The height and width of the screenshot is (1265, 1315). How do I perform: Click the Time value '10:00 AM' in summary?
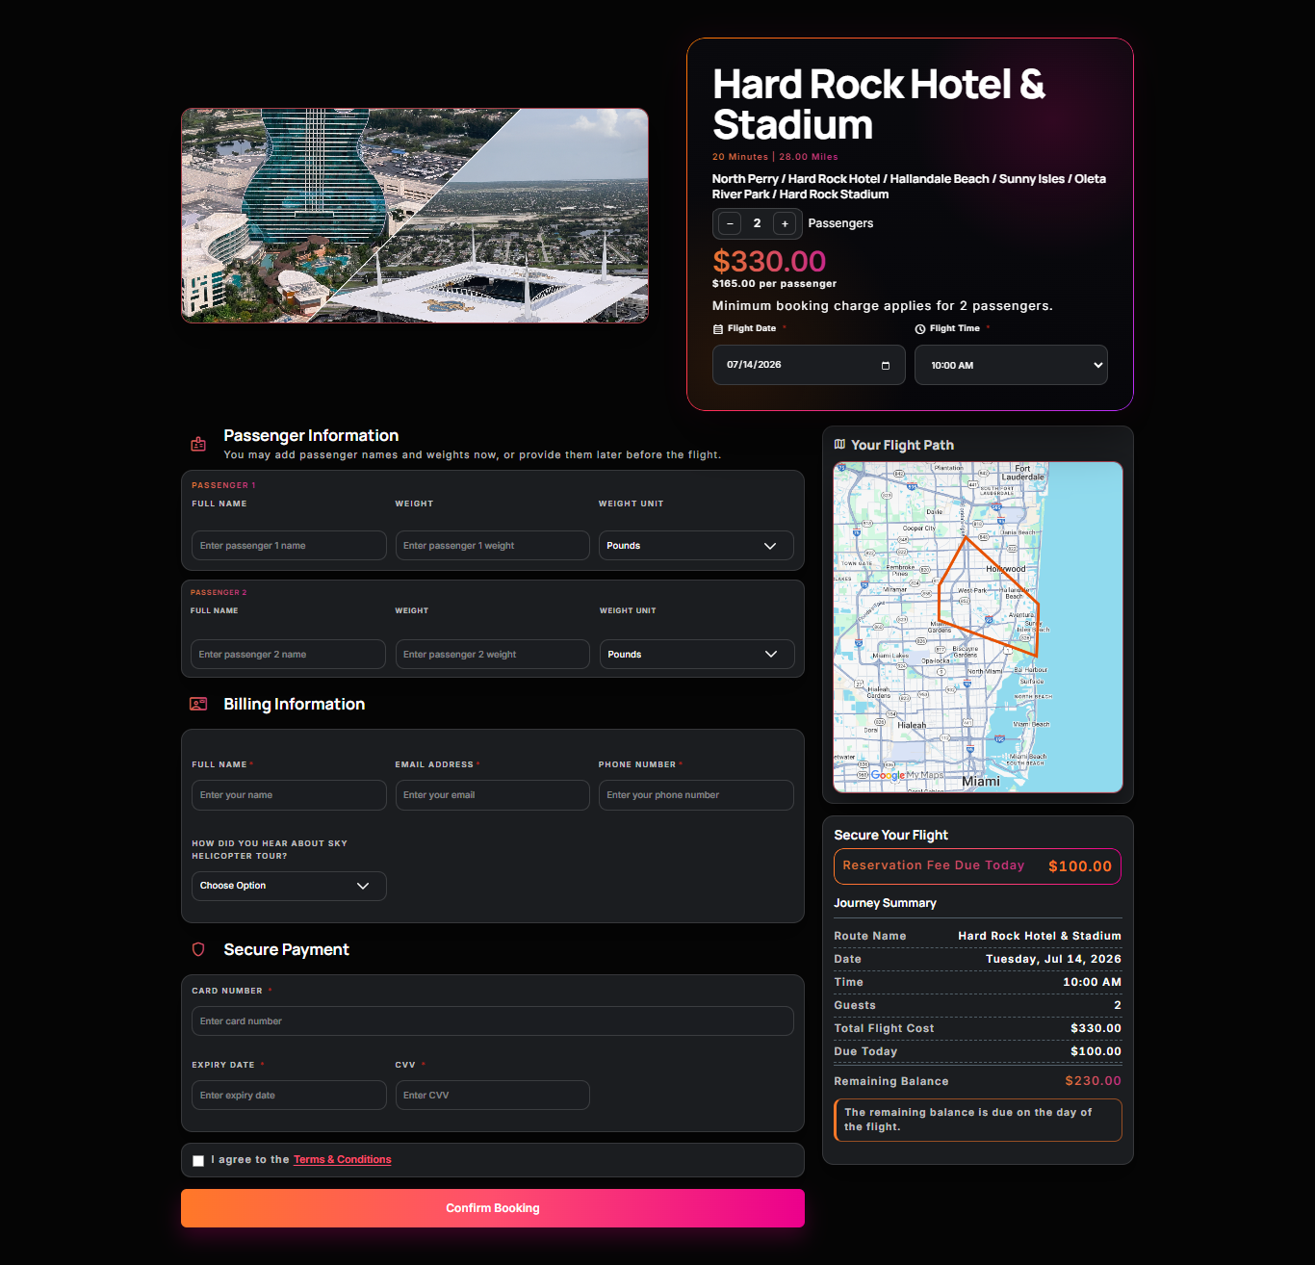[x=1092, y=982]
